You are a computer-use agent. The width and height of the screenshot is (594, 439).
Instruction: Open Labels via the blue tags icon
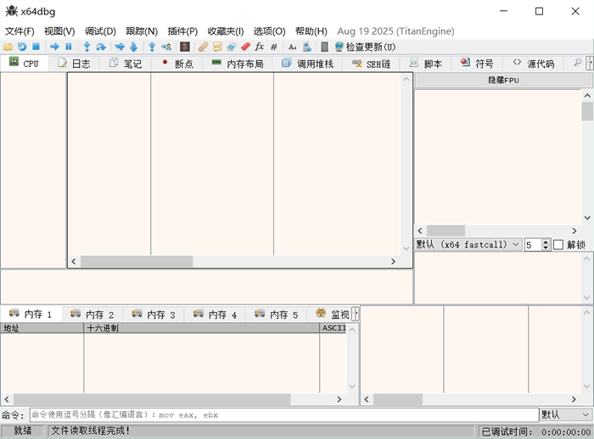click(232, 47)
